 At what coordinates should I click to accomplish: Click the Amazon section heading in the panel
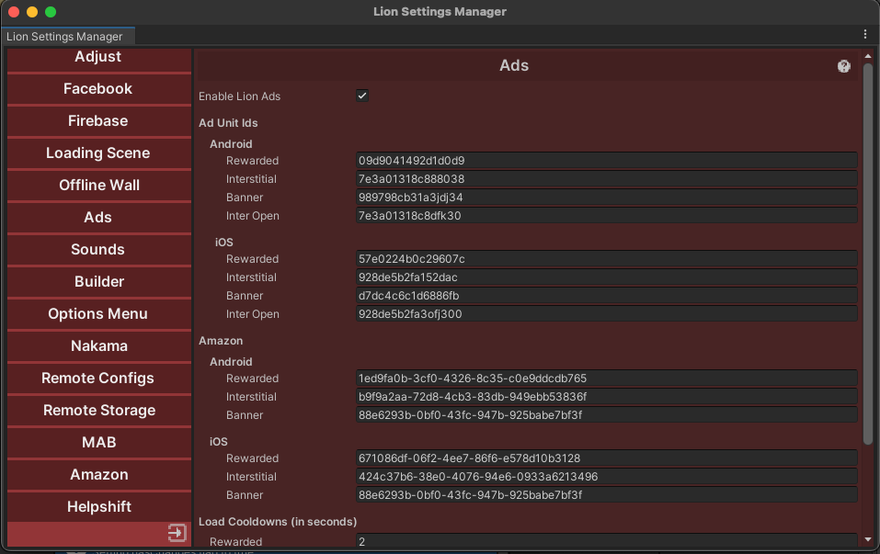(x=221, y=341)
